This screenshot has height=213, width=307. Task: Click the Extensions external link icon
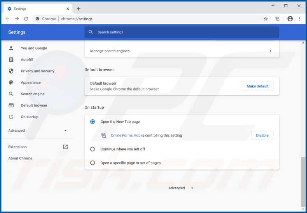coord(65,147)
